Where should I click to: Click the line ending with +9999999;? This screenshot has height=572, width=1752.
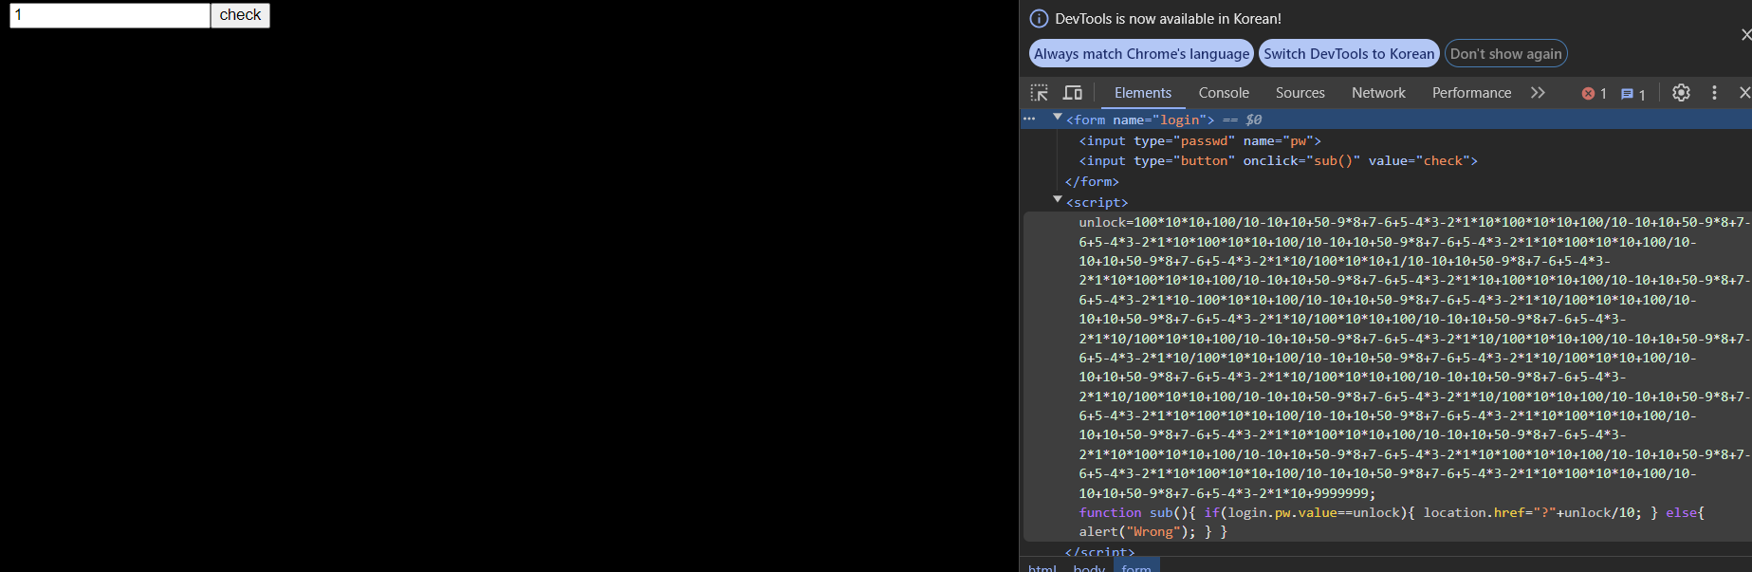pyautogui.click(x=1226, y=493)
